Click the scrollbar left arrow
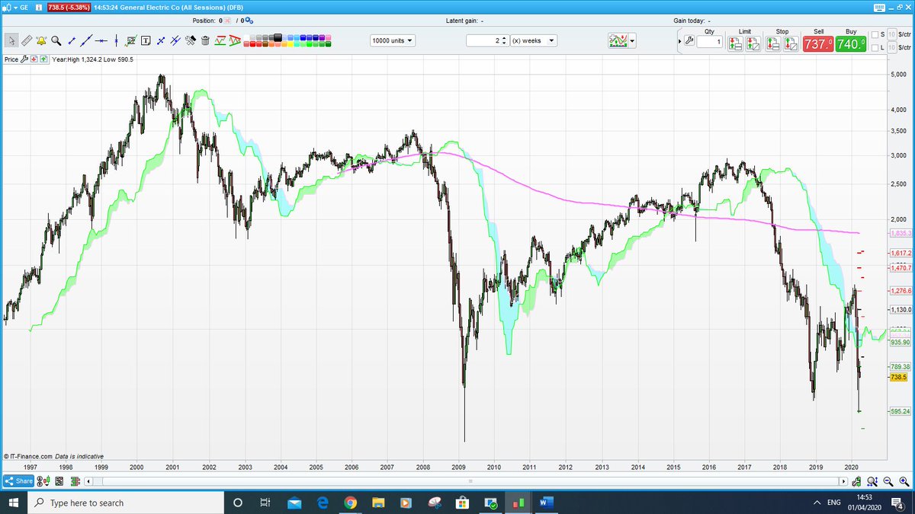The image size is (915, 514). point(88,481)
